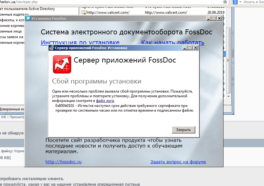This screenshot has height=186, width=264.
Task: Click the Сбой программы установки heading
Action: [x=97, y=81]
